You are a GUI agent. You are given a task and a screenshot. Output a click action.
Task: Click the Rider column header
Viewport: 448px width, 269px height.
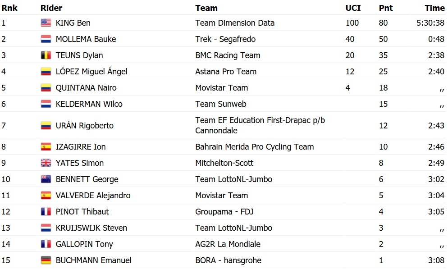[x=51, y=8]
